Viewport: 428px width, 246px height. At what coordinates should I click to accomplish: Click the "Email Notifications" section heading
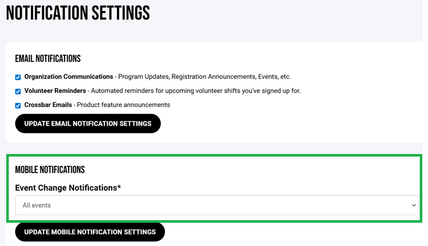coord(48,58)
